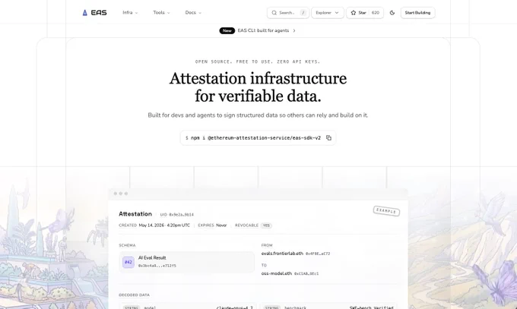Viewport: 517px width, 309px height.
Task: Click the chevron inside the Explorer dropdown
Action: coord(337,13)
